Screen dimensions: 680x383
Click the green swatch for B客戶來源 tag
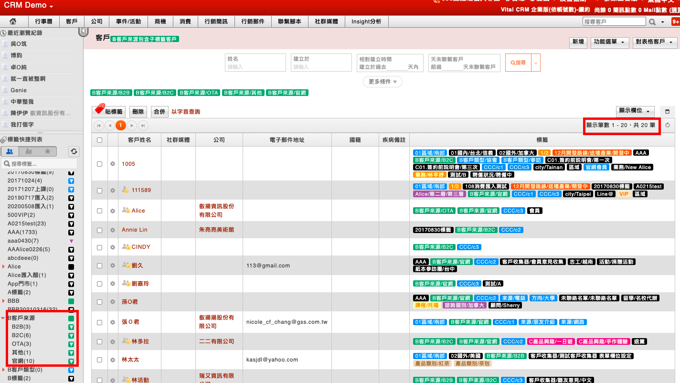pyautogui.click(x=71, y=318)
